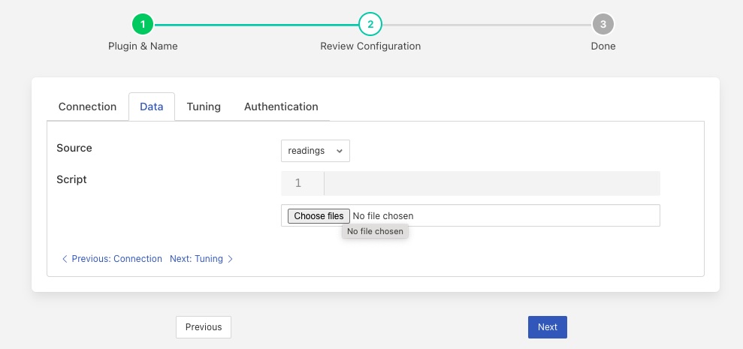Select the Data tab
Screen dimensions: 743x349
[x=152, y=107]
